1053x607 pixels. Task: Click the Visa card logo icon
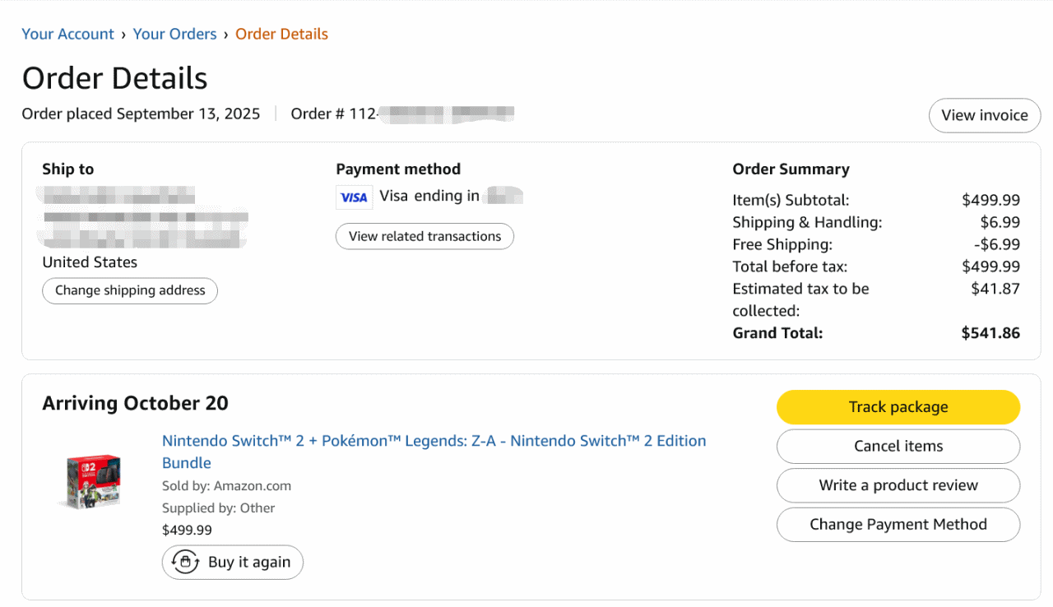coord(354,197)
